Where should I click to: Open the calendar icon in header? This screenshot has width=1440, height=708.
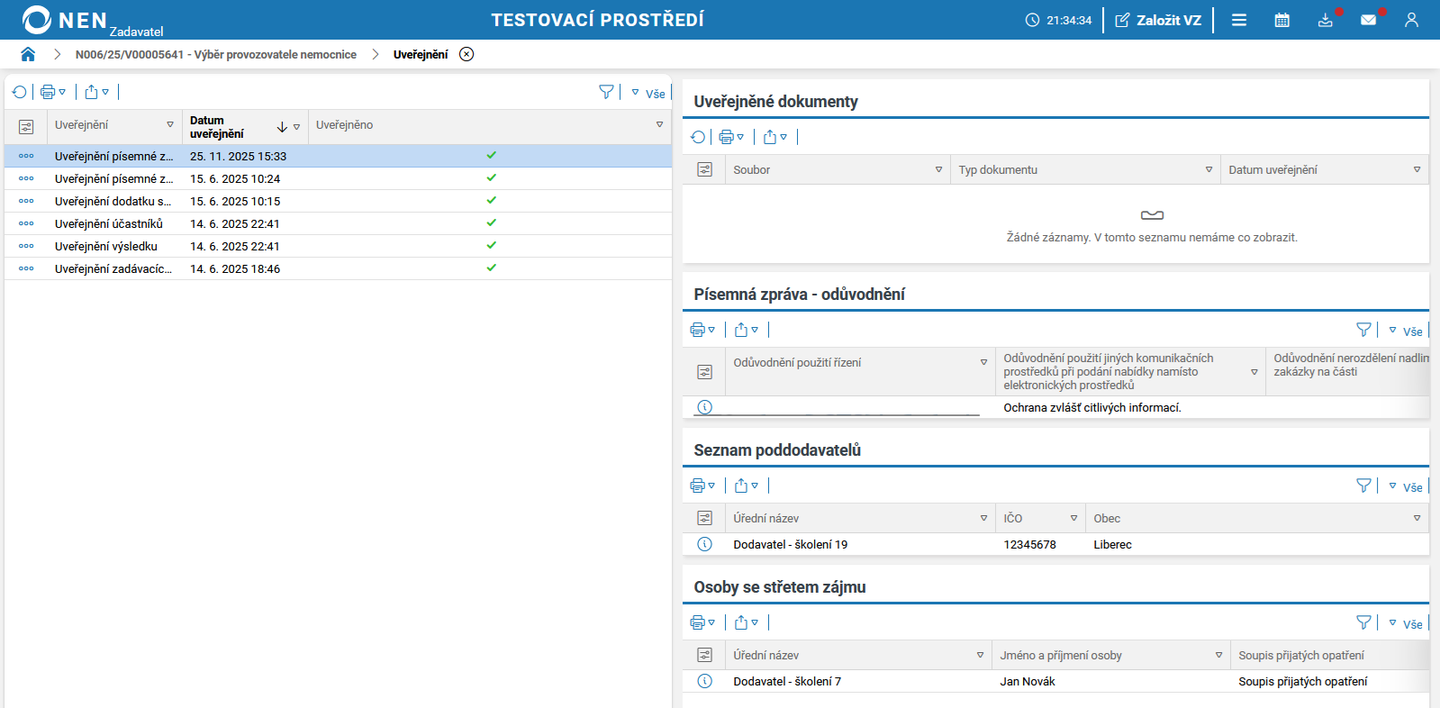coord(1282,20)
